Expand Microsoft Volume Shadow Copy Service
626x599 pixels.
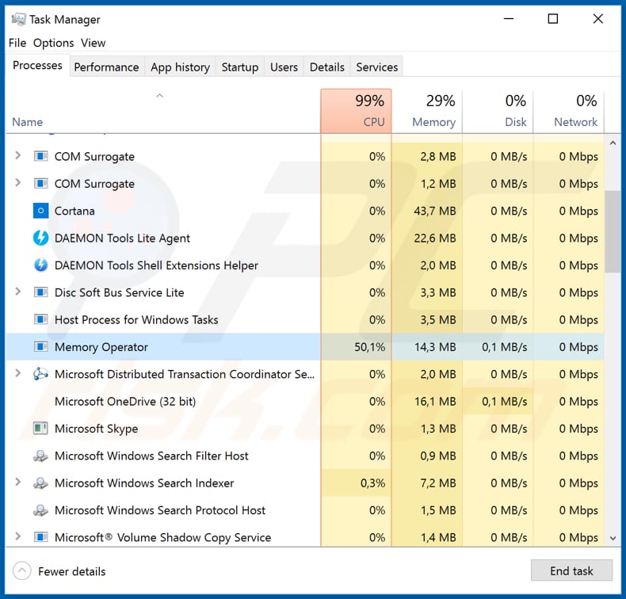point(17,536)
